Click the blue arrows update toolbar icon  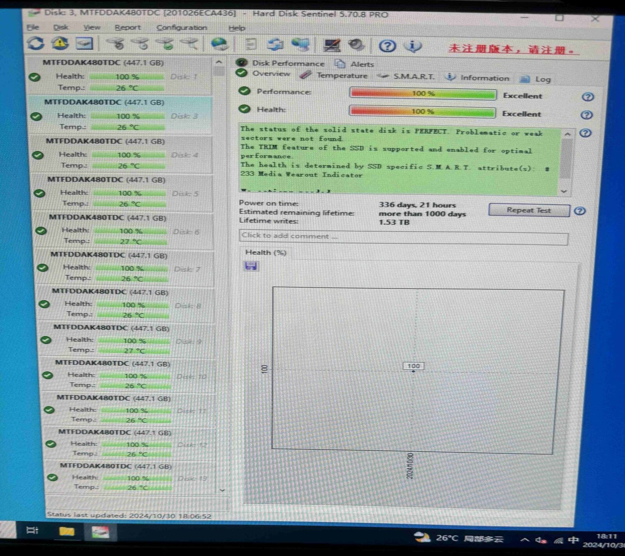[x=275, y=44]
